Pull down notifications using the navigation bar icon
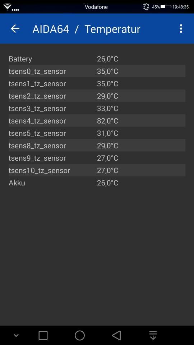 [153, 336]
